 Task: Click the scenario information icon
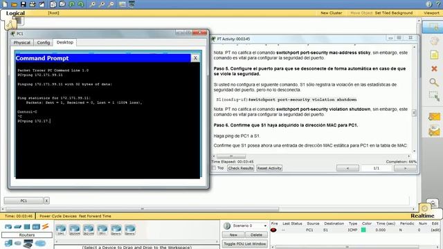(226, 226)
